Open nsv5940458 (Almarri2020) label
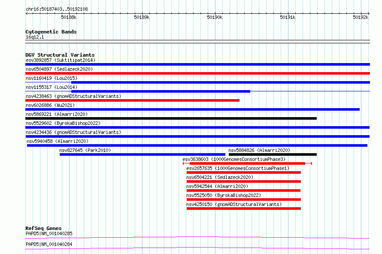The height and width of the screenshot is (254, 382). click(58, 141)
